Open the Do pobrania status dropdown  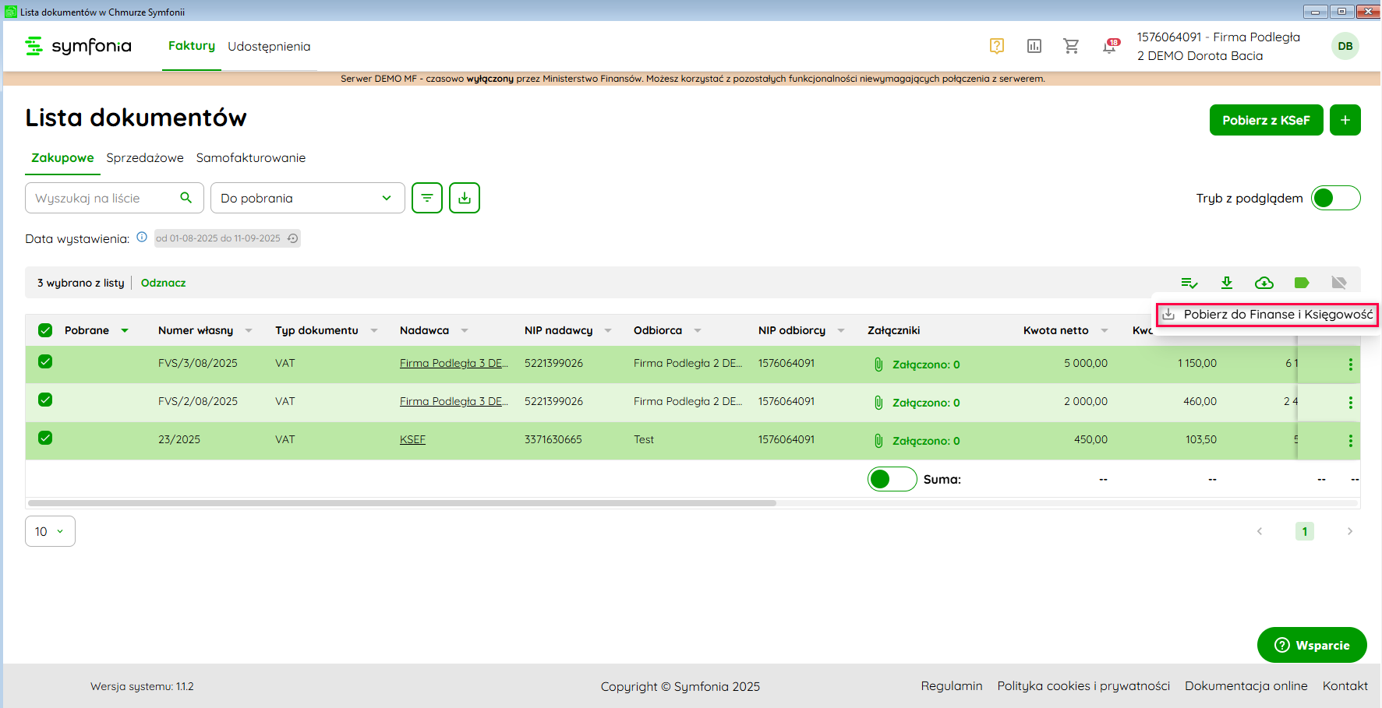[307, 198]
